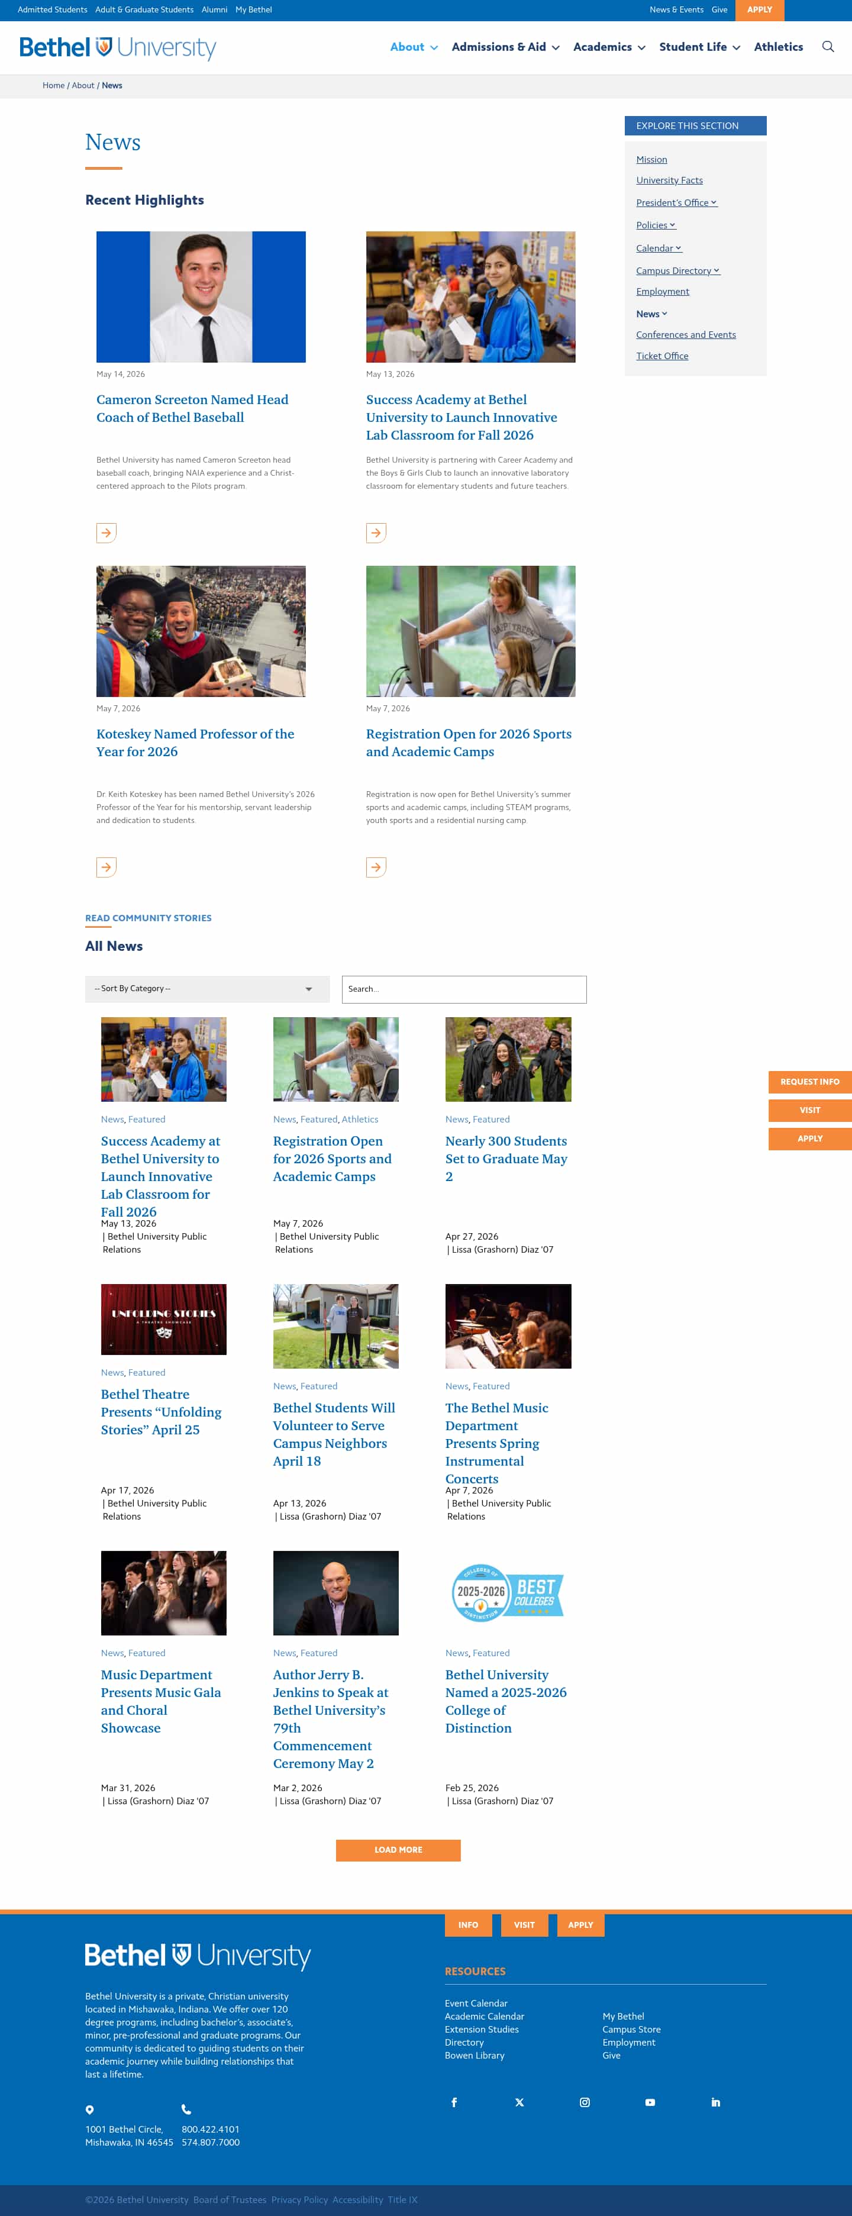This screenshot has width=852, height=2216.
Task: Expand the Student Life menu
Action: pyautogui.click(x=699, y=47)
